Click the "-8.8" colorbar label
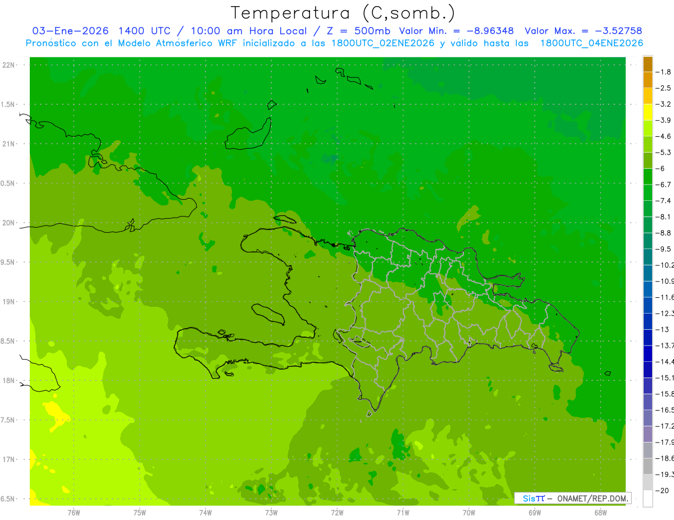This screenshot has height=520, width=674. click(x=663, y=233)
